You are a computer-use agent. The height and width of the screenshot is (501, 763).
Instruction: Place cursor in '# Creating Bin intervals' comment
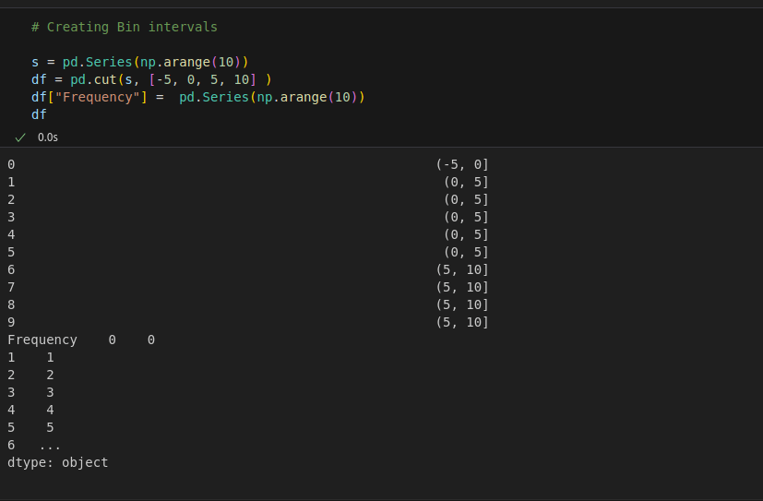[125, 27]
